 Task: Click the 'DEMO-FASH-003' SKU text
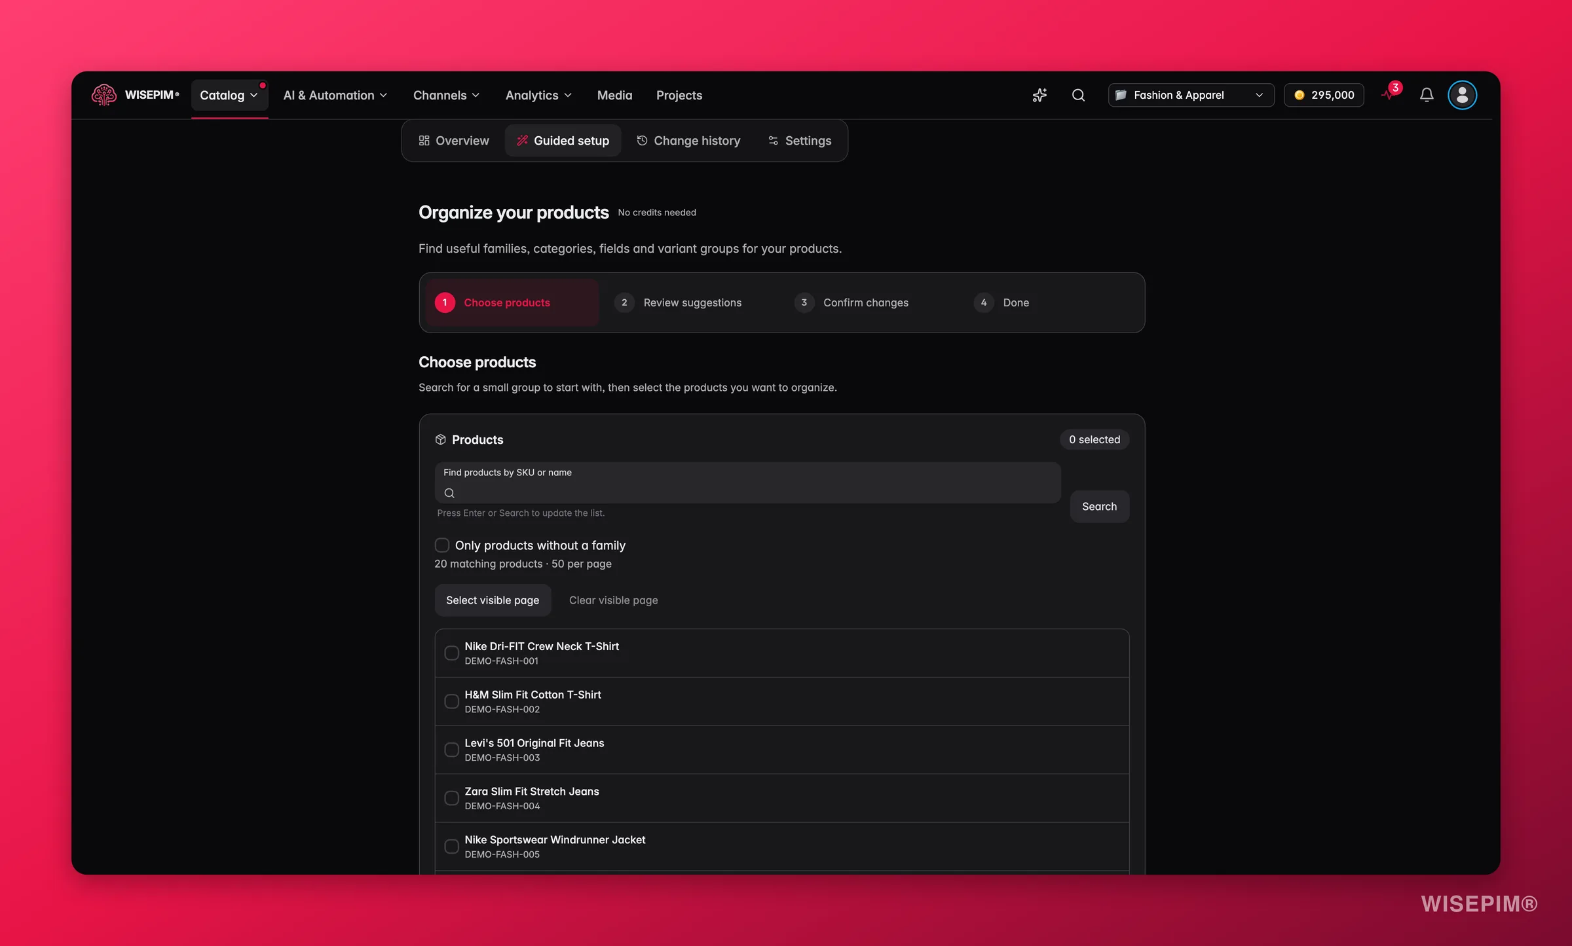502,757
